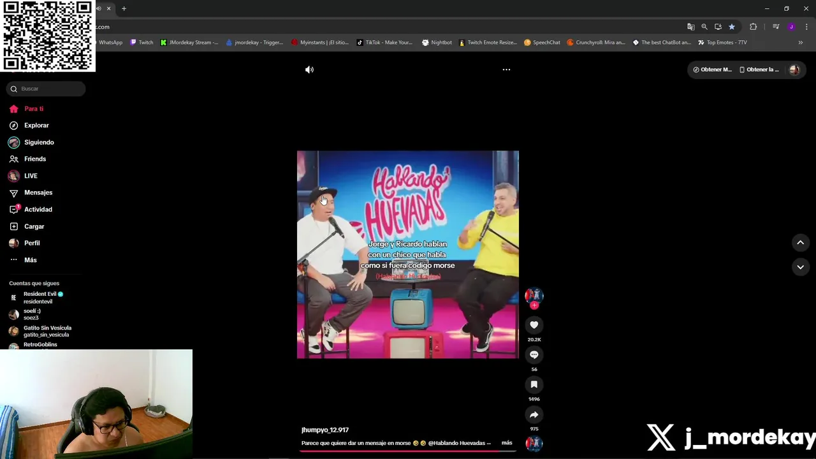Open the video three-dots options menu
This screenshot has height=459, width=816.
tap(506, 69)
